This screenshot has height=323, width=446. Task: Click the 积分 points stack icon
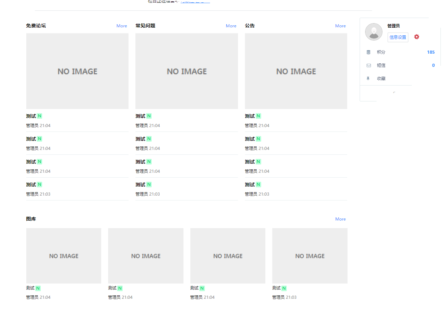coord(368,52)
